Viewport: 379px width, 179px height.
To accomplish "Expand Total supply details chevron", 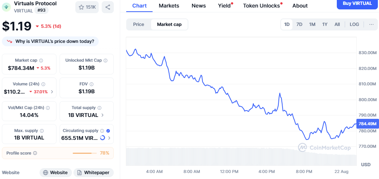I will pyautogui.click(x=102, y=115).
